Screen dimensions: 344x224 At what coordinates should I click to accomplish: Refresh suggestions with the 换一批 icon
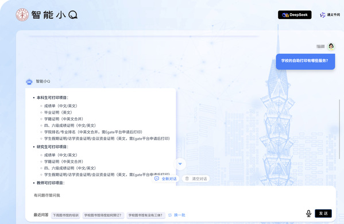tap(170, 215)
